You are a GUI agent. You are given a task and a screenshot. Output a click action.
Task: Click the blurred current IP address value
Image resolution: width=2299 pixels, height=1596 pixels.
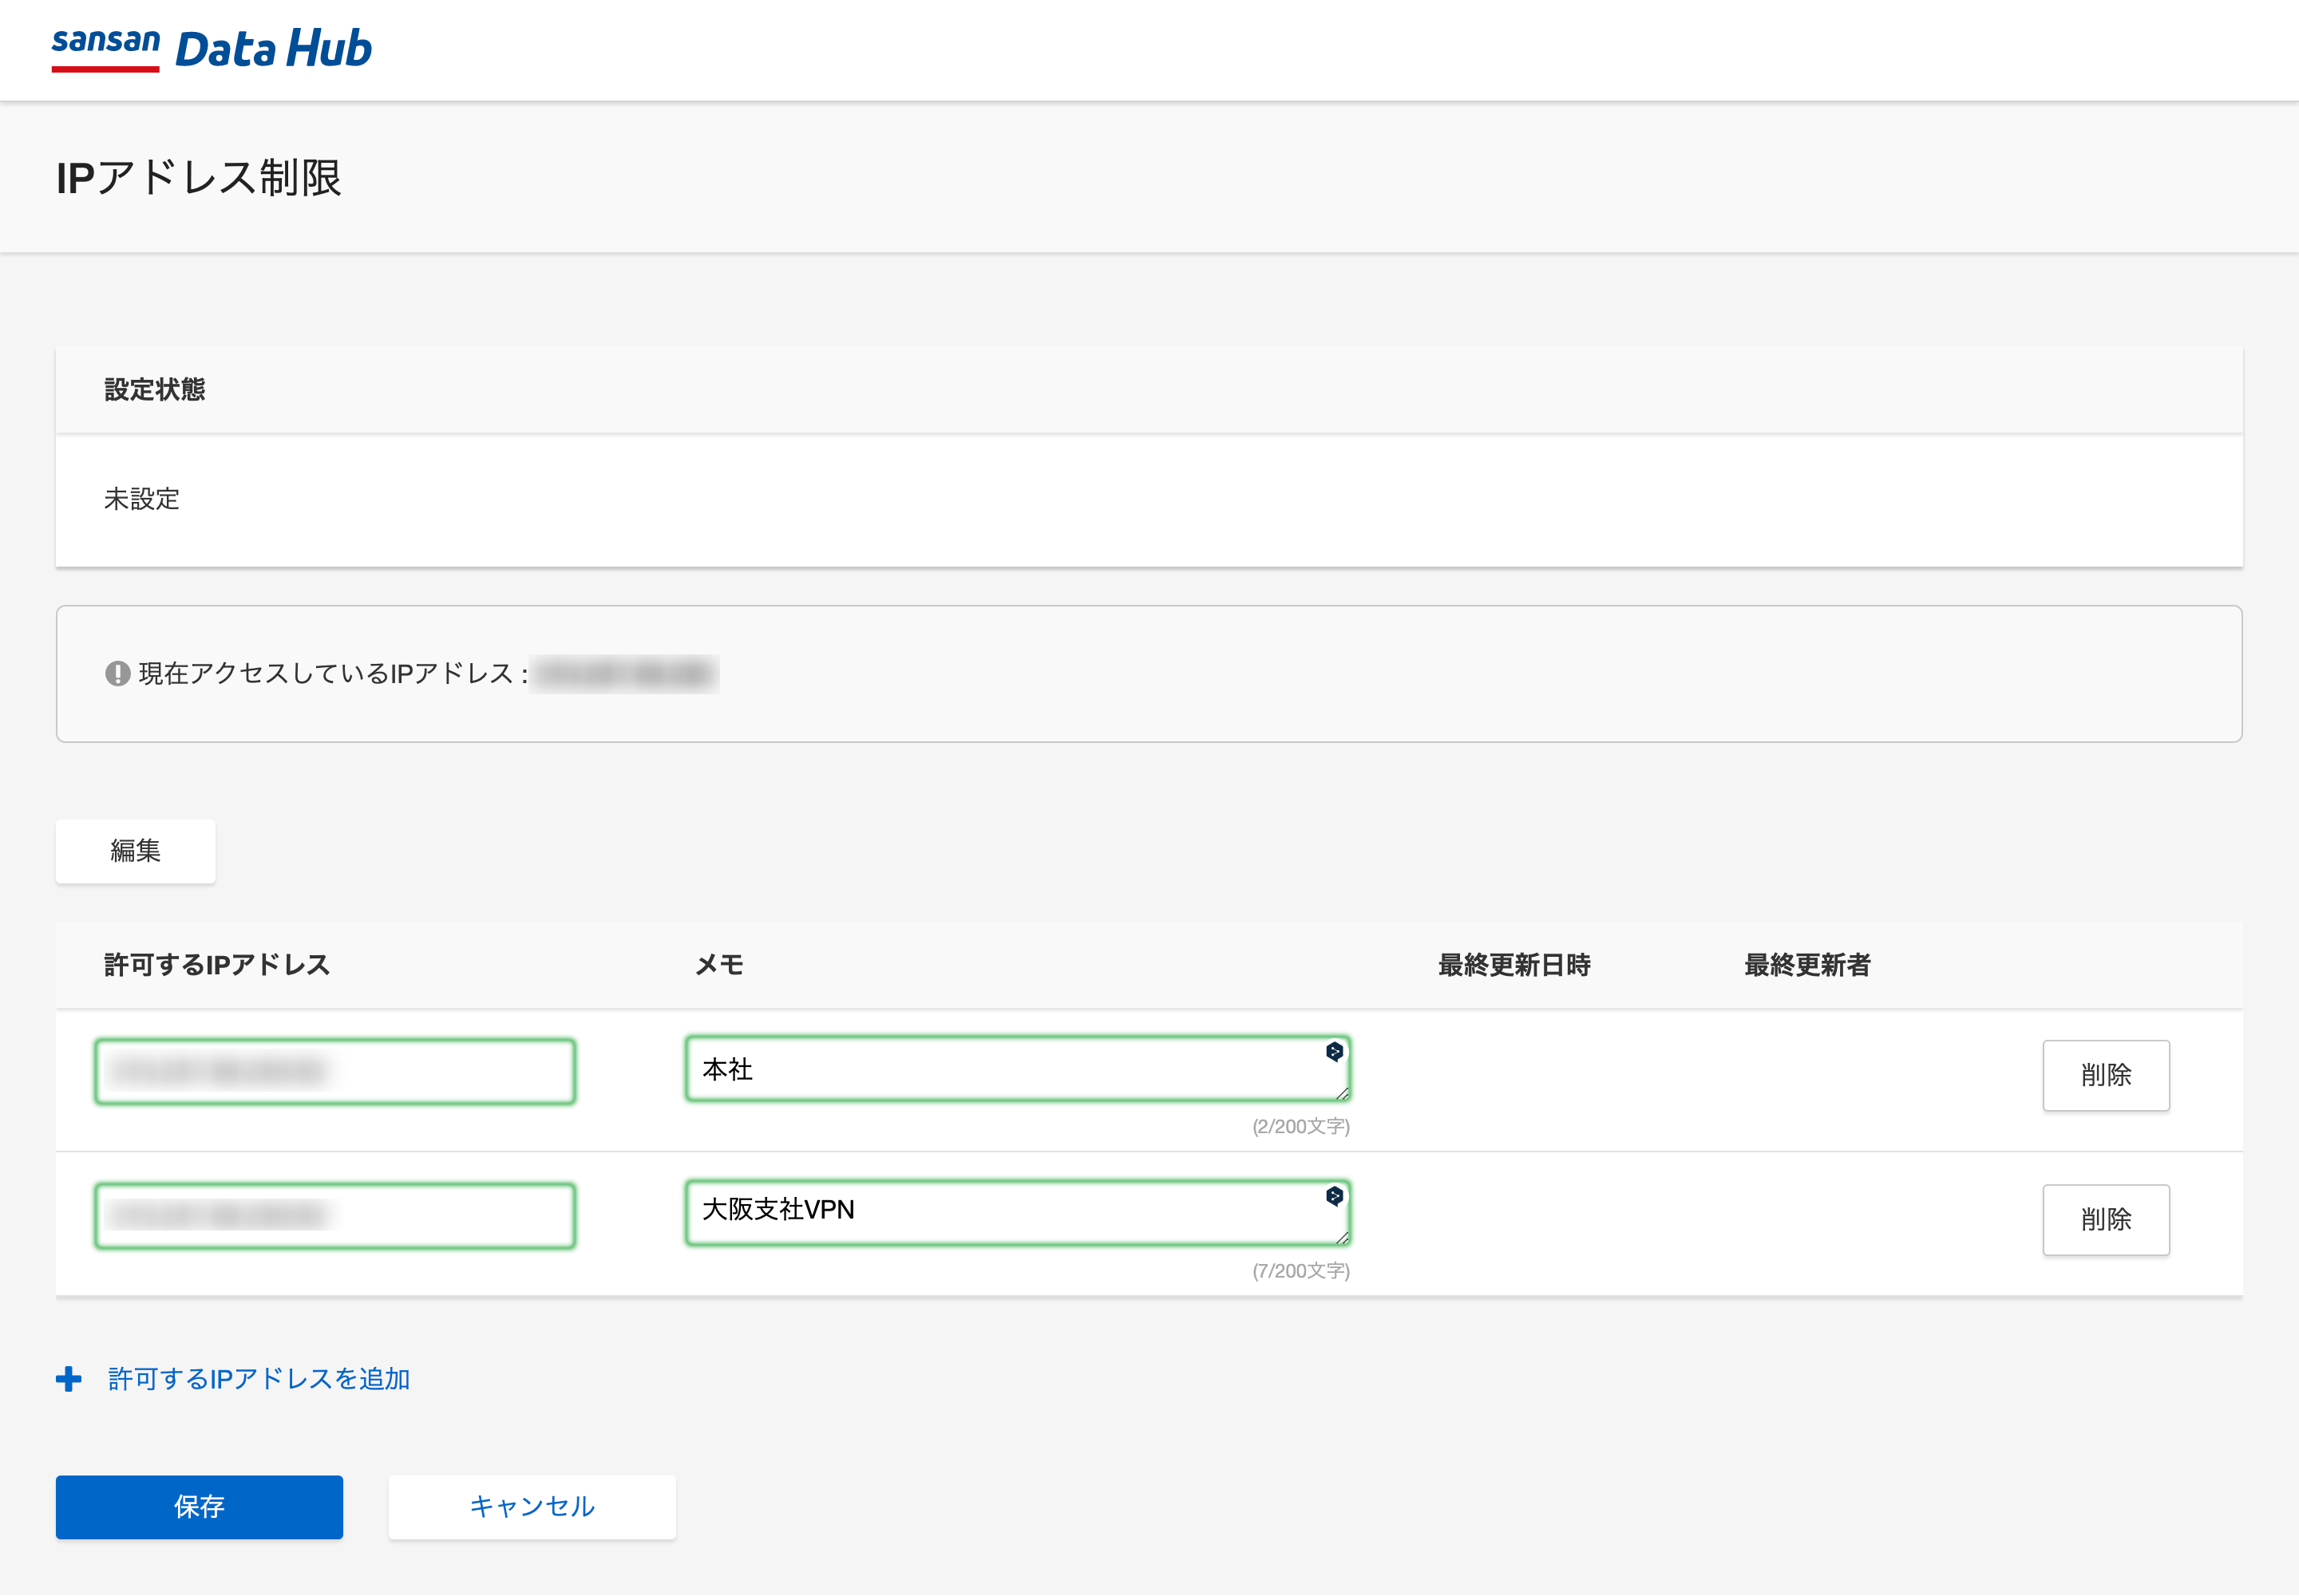624,674
